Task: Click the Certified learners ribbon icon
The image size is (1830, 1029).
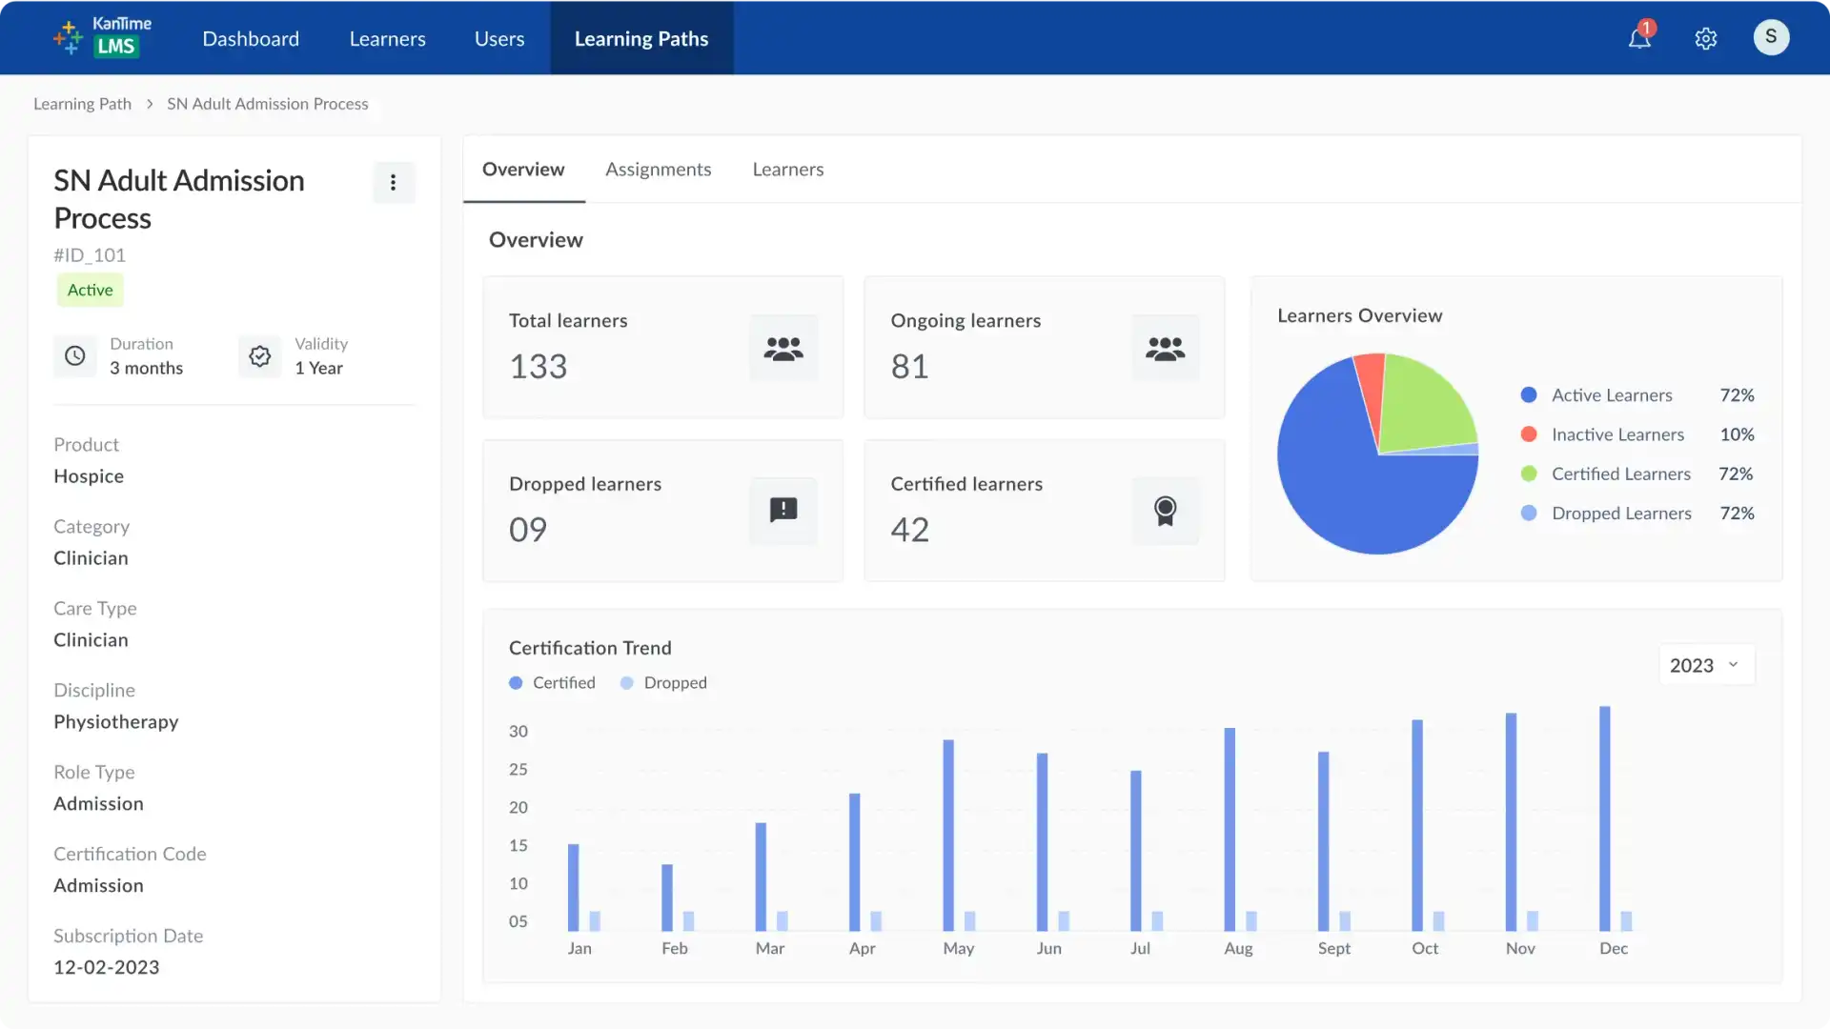Action: 1165,511
